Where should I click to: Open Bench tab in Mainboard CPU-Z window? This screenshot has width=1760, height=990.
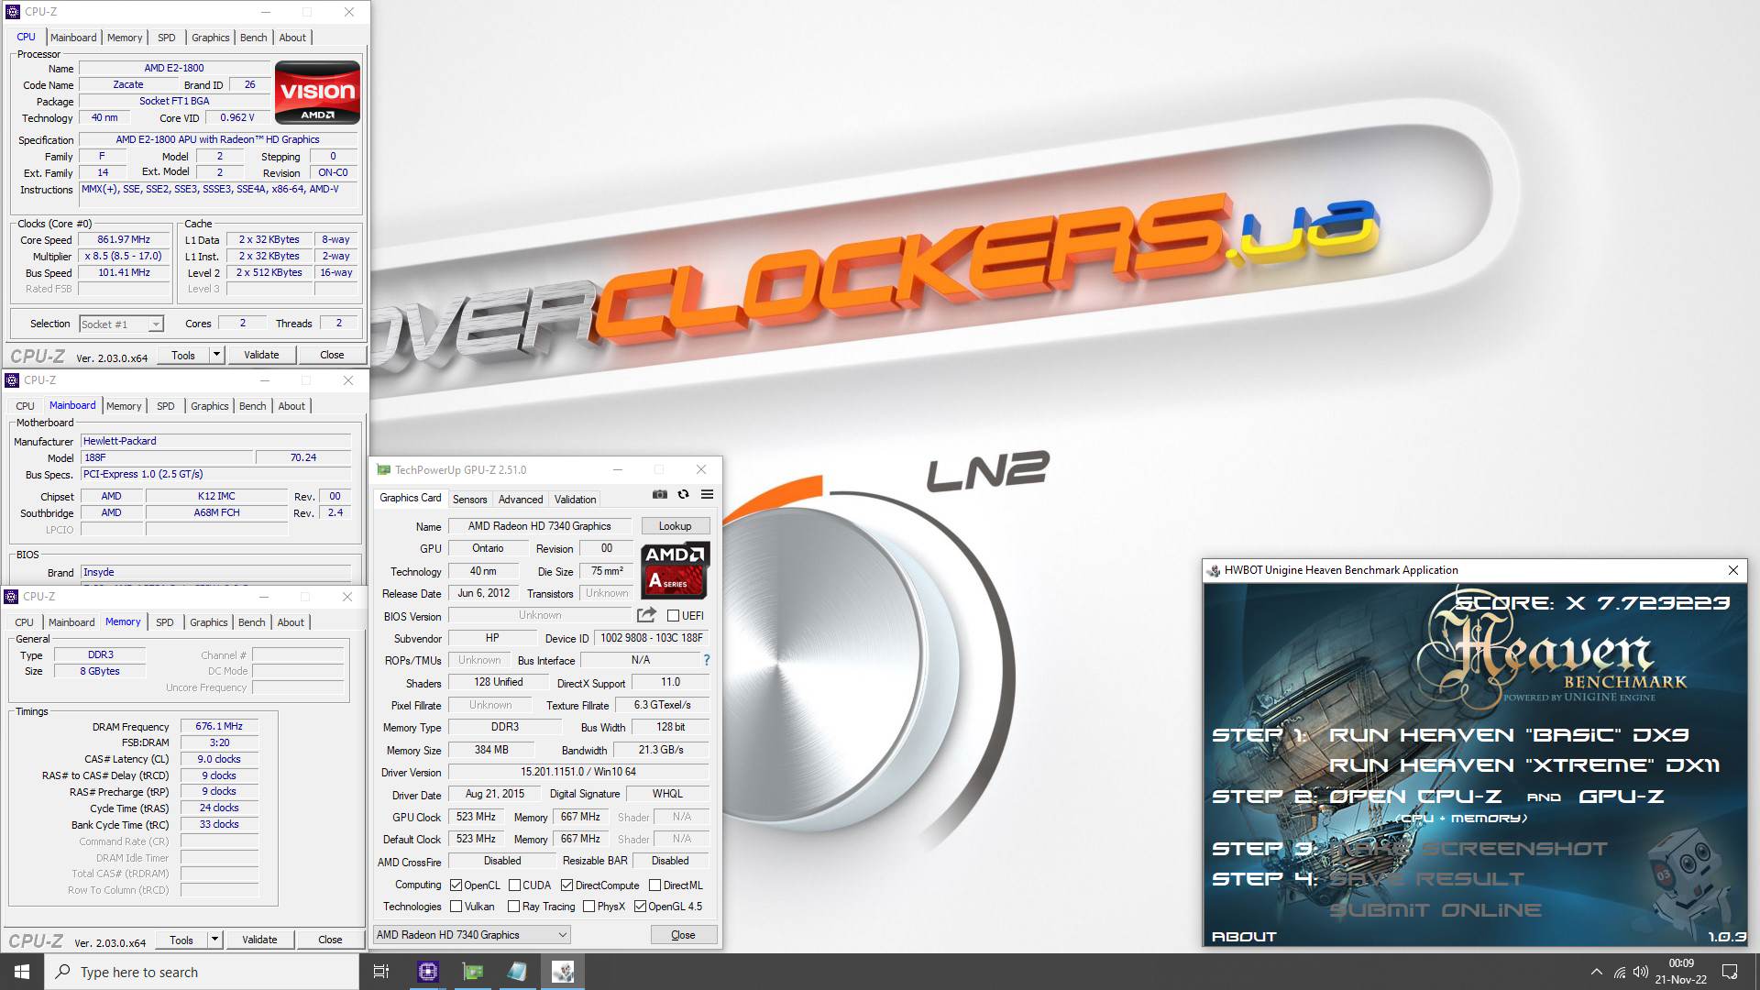coord(253,406)
